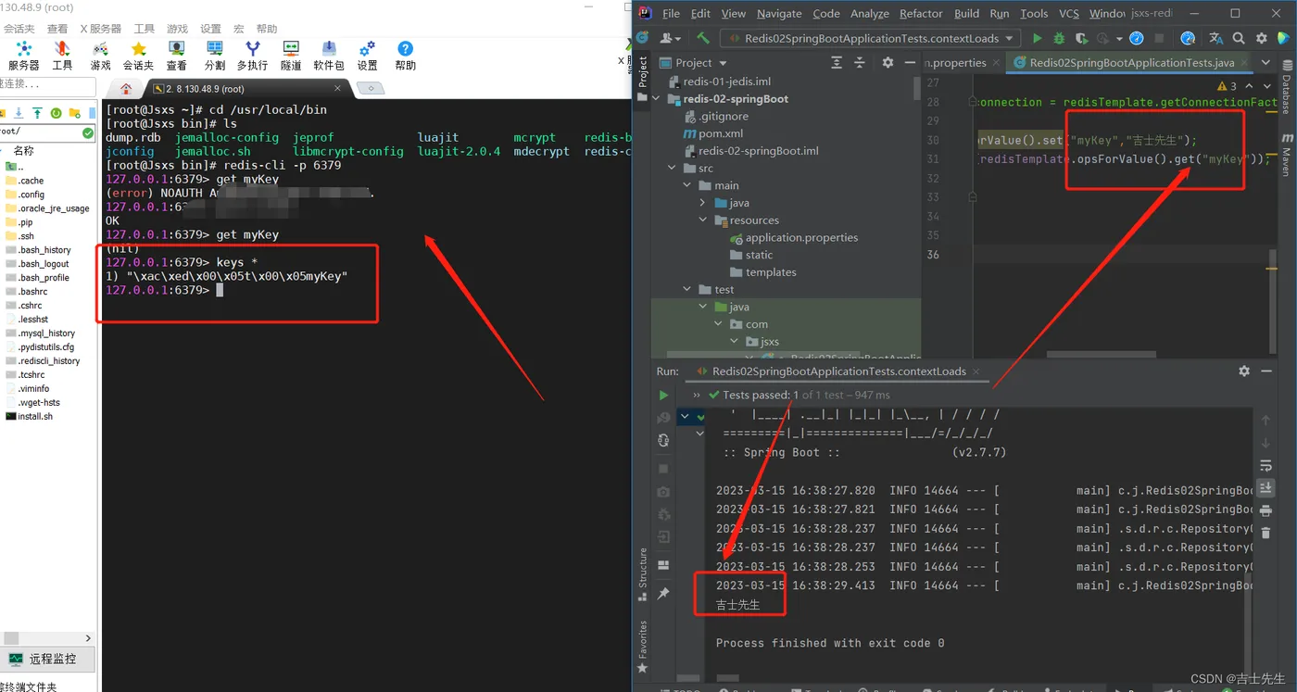The image size is (1297, 692).
Task: Click the 会话夹 star icon in MobaXterm toolbar
Action: 138,56
